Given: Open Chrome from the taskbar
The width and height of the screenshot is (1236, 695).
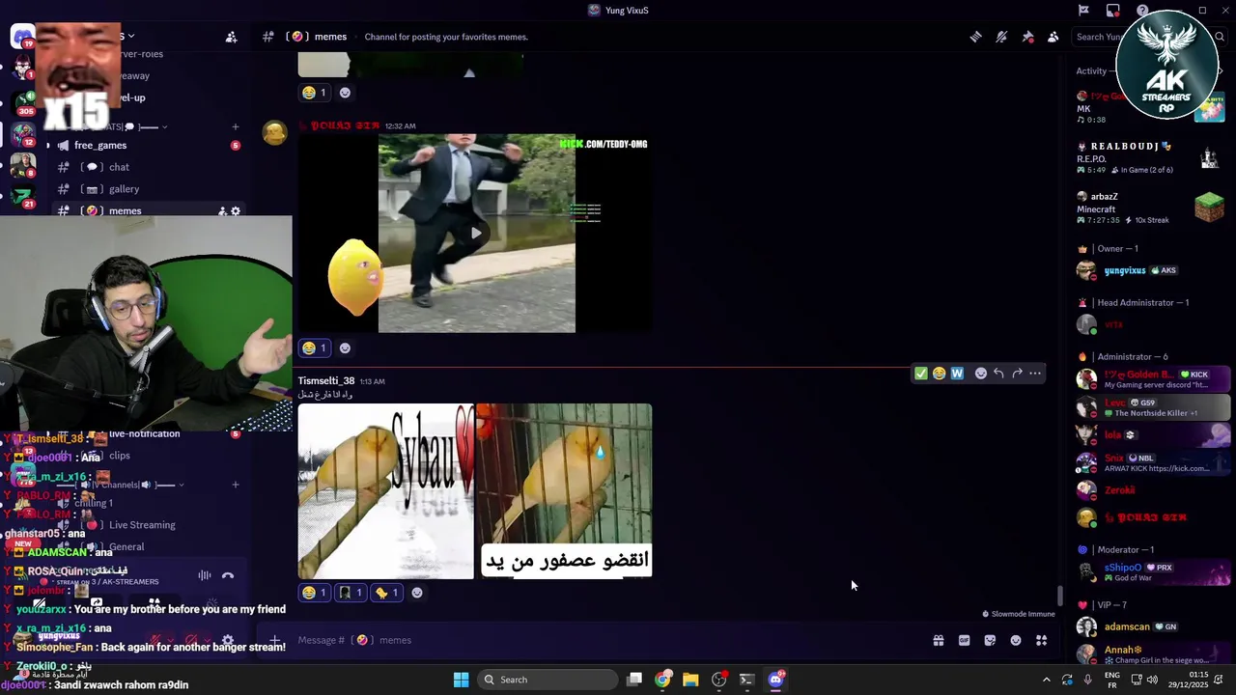Looking at the screenshot, I should [x=662, y=680].
